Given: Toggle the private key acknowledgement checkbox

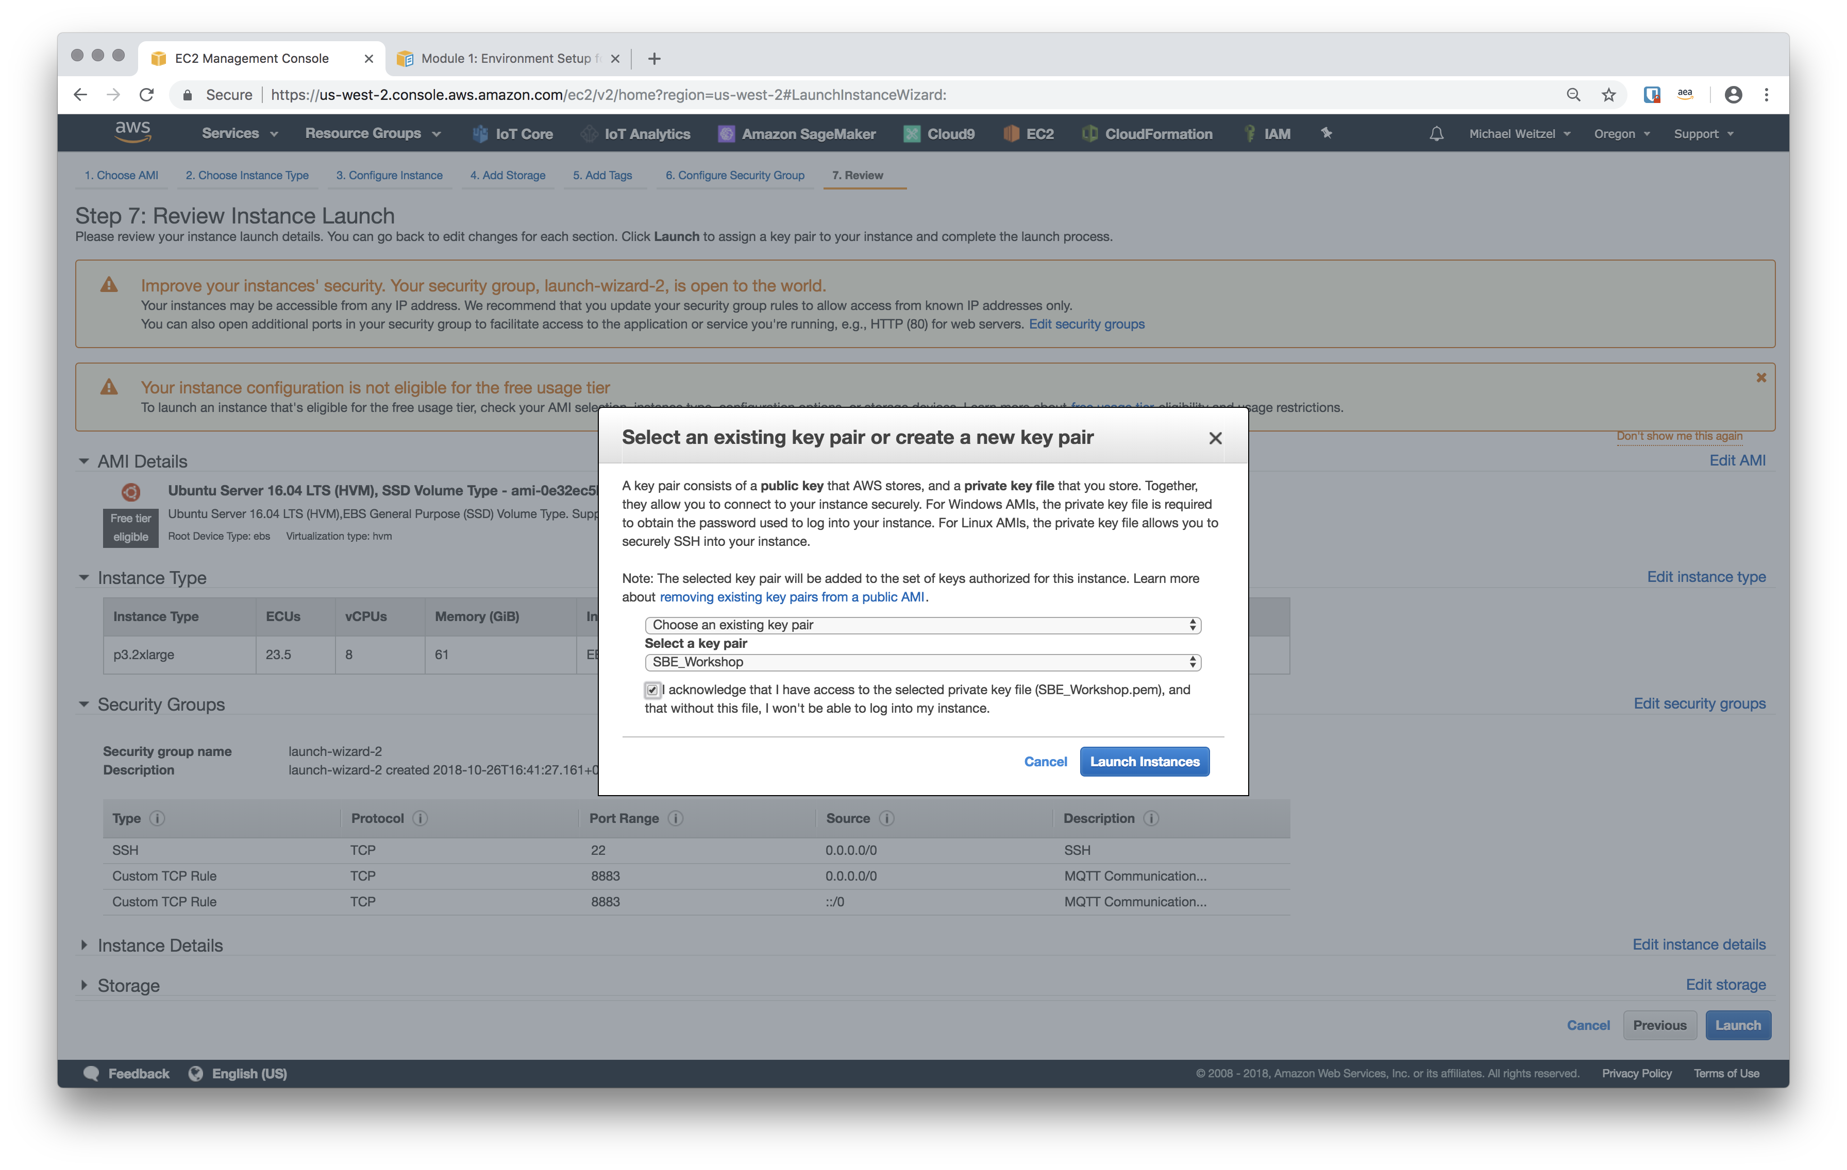Looking at the screenshot, I should click(x=652, y=690).
